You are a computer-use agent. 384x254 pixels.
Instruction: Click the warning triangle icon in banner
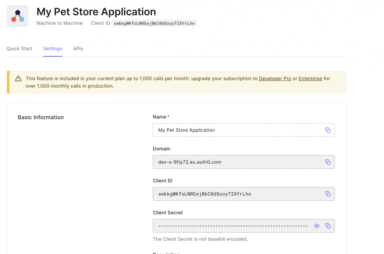point(18,78)
